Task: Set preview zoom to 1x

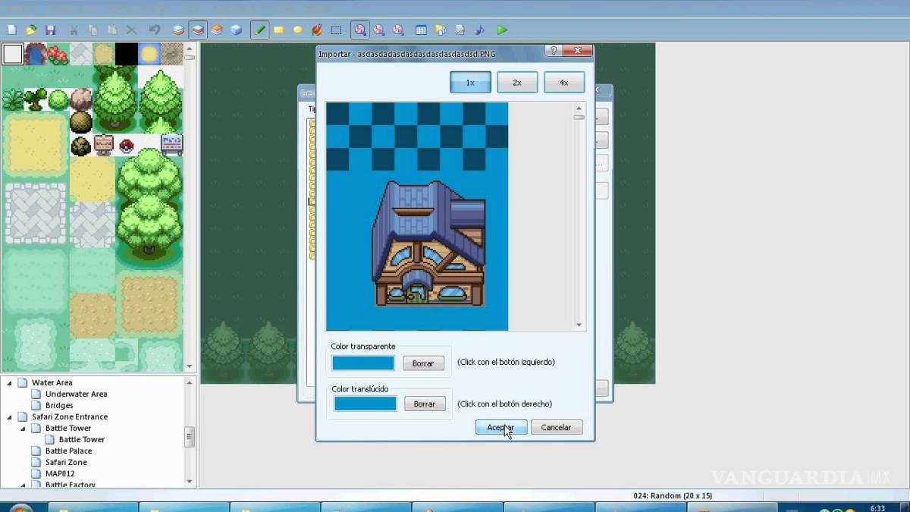Action: [470, 83]
